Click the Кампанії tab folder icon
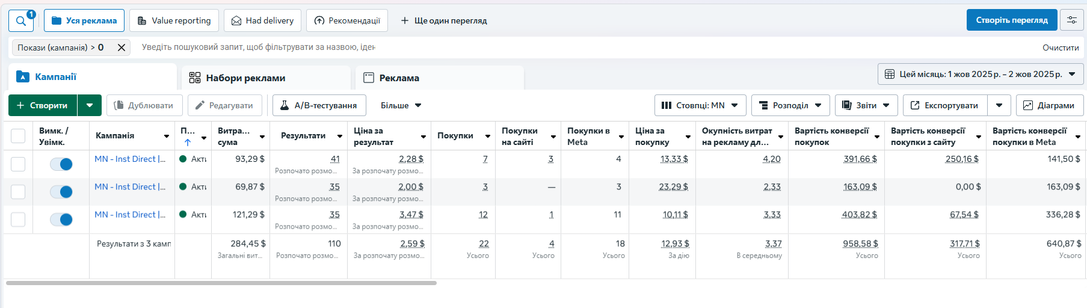Viewport: 1087px width, 308px height. point(23,76)
